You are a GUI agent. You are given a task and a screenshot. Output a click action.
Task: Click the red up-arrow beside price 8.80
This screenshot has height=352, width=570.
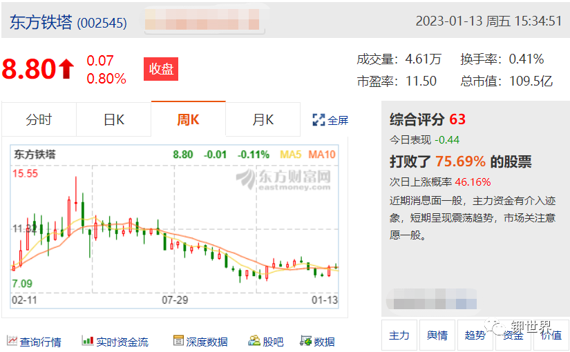[66, 69]
